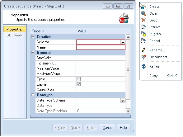183x137 pixels.
Task: Collapse the Creation section
Action: click(x=33, y=37)
